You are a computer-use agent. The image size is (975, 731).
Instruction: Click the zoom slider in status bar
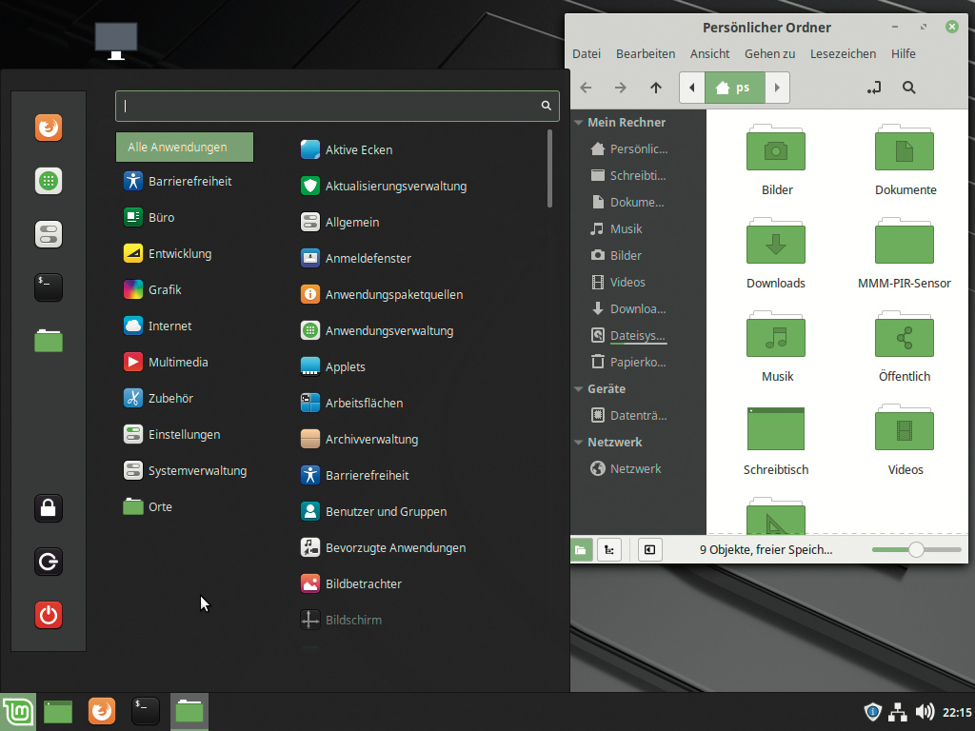click(x=916, y=549)
